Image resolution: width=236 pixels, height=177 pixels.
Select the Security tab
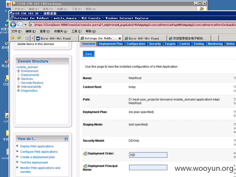point(155,44)
